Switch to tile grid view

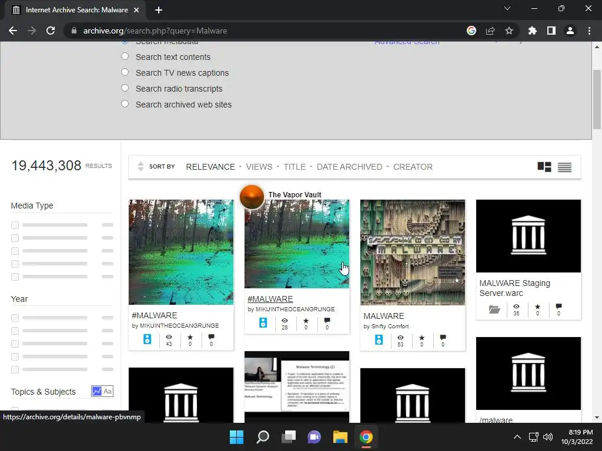point(544,167)
